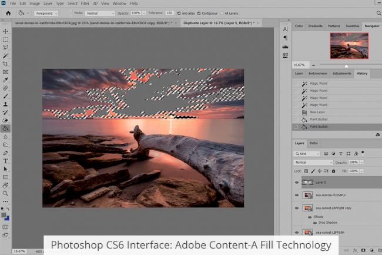
Task: Open the Paragraph panel icon
Action: point(285,38)
